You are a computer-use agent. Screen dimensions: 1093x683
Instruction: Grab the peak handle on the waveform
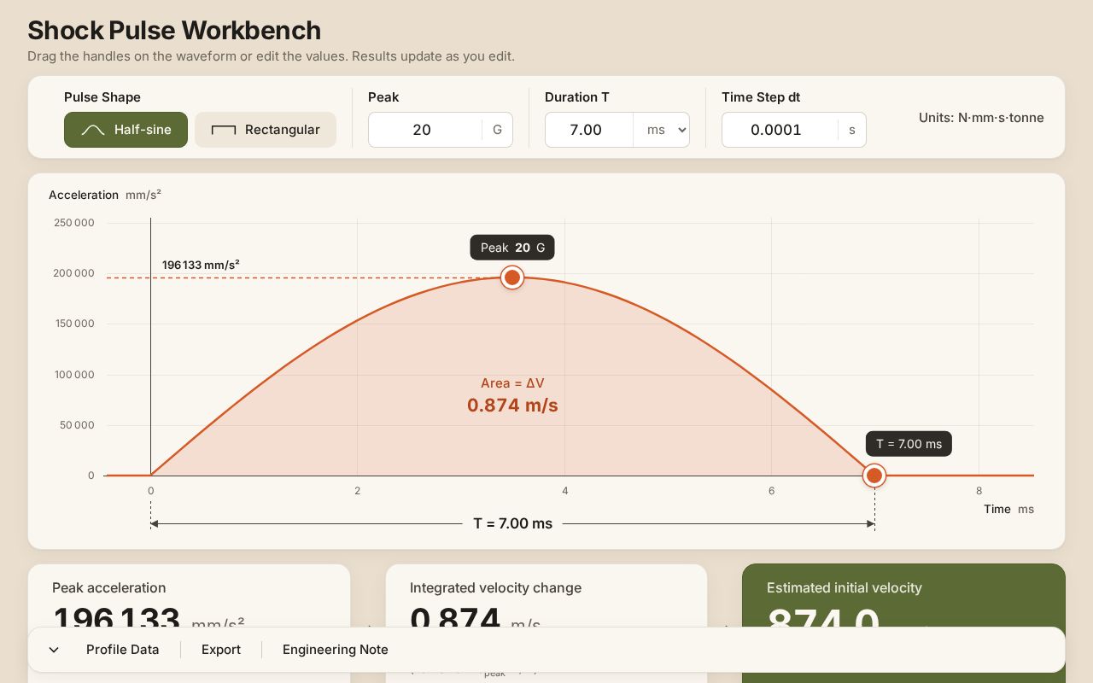pyautogui.click(x=512, y=277)
